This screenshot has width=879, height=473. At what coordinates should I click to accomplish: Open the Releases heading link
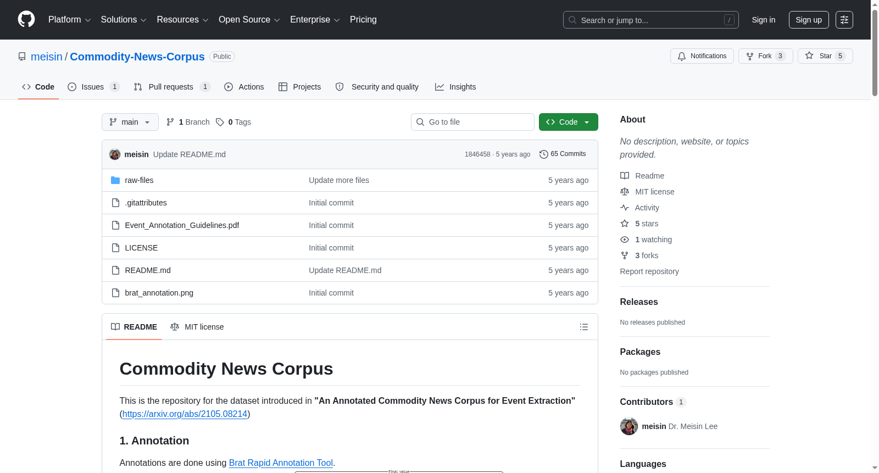639,302
